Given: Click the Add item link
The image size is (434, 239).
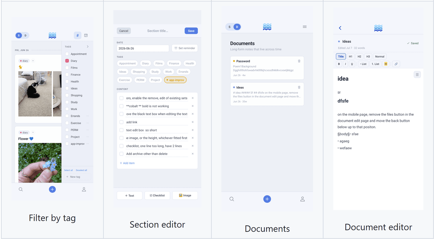Looking at the screenshot, I should pos(127,163).
